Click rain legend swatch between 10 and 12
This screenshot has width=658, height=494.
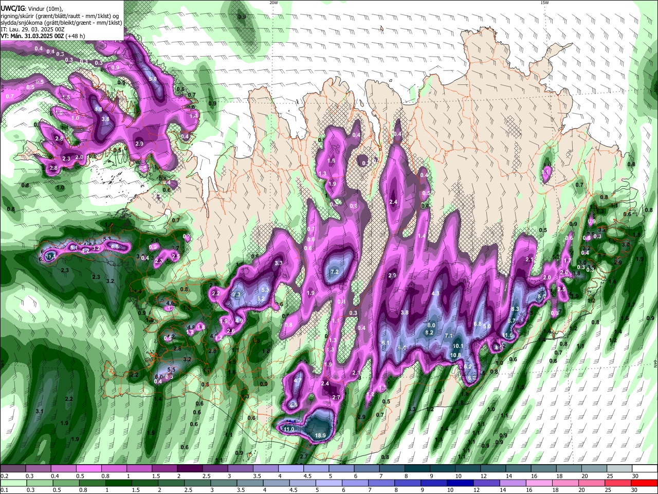click(x=461, y=483)
